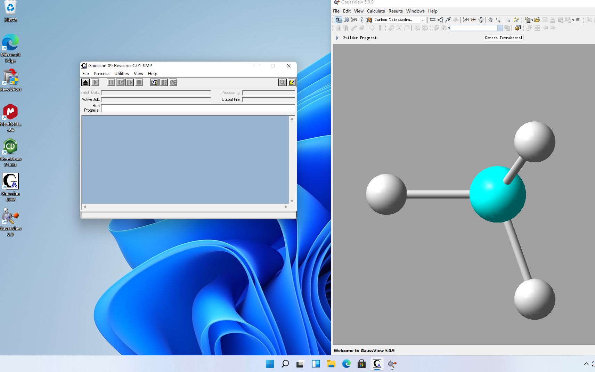Click the GaussView 5.0 desktop shortcut

(x=10, y=222)
